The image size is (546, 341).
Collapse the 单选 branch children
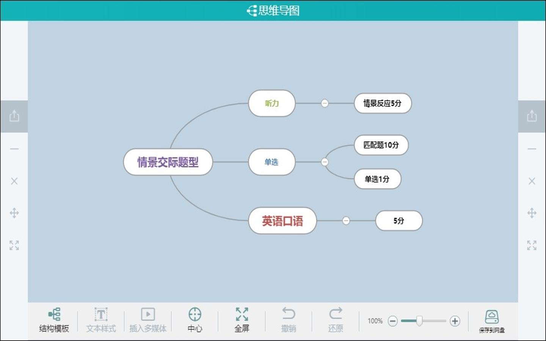(325, 162)
